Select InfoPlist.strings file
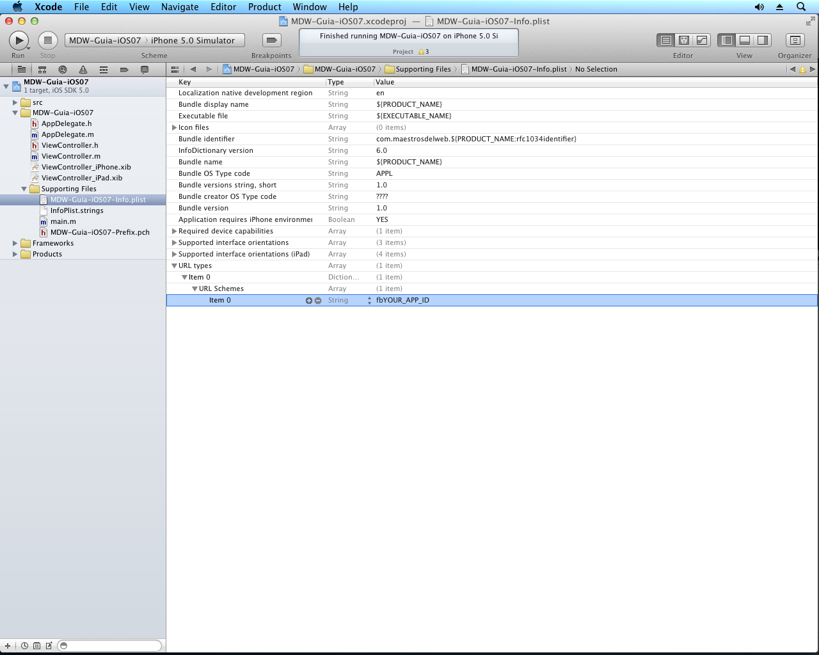Viewport: 819px width, 655px height. tap(77, 211)
